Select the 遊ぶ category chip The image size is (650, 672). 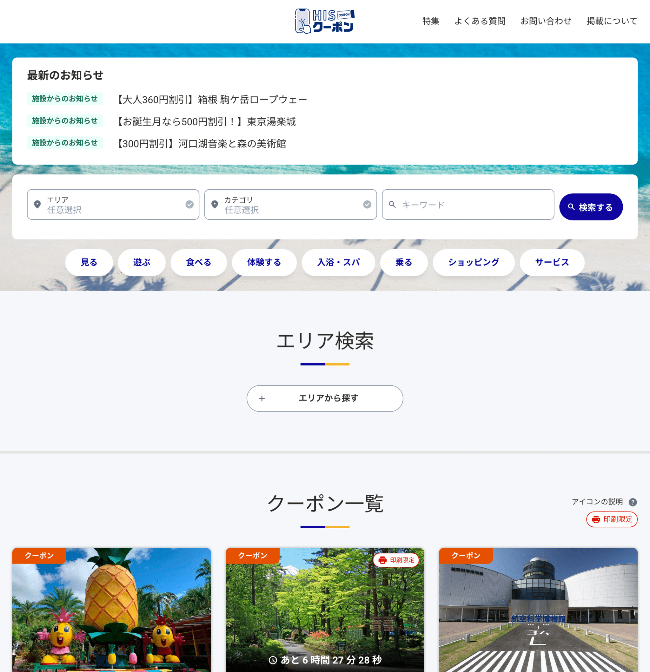142,262
